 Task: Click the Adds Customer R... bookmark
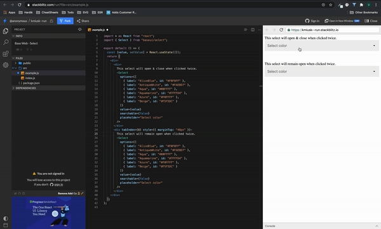(121, 13)
